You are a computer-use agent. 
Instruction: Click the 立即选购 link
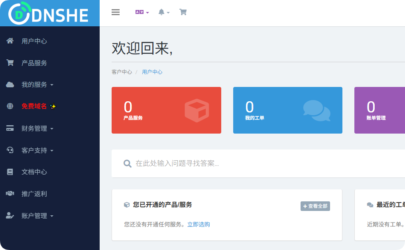pos(199,224)
